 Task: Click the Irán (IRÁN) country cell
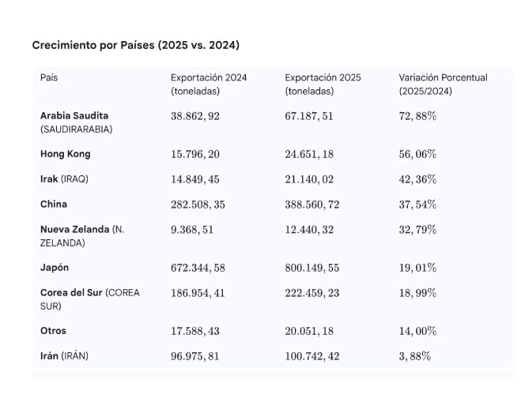click(x=64, y=356)
